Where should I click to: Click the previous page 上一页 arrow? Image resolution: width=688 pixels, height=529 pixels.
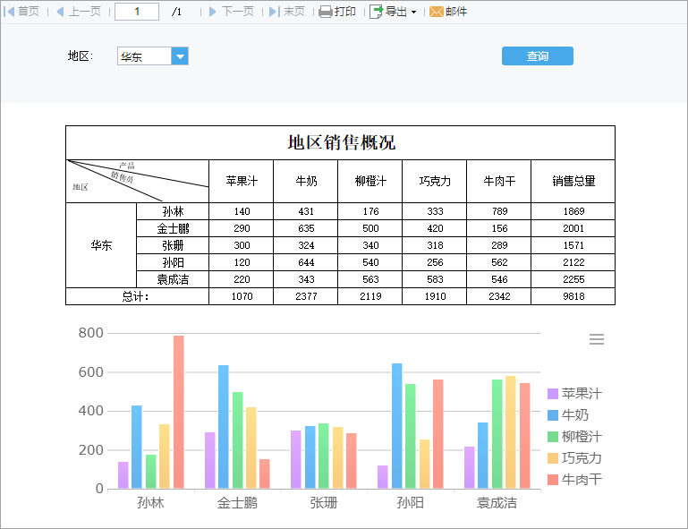coord(61,12)
